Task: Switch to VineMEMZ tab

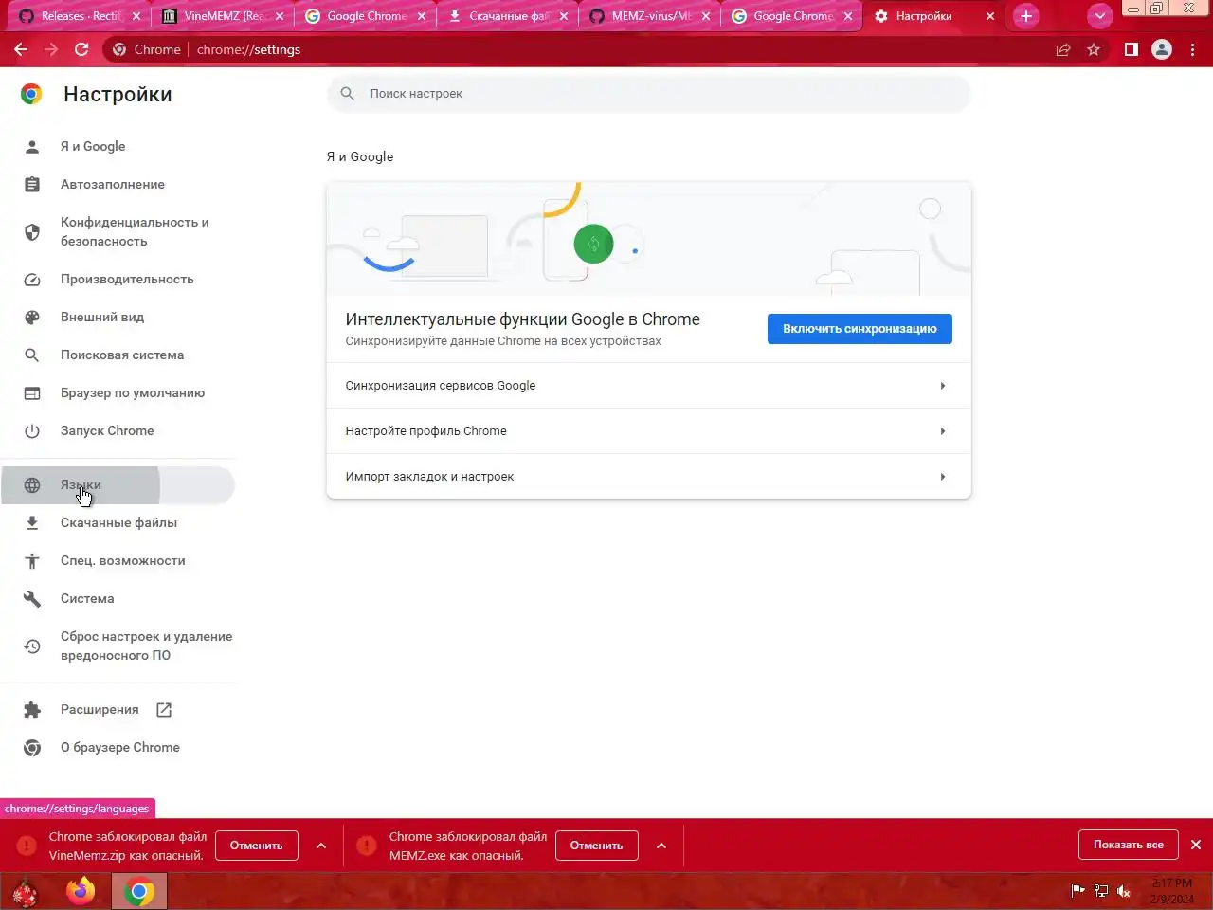Action: [x=222, y=16]
